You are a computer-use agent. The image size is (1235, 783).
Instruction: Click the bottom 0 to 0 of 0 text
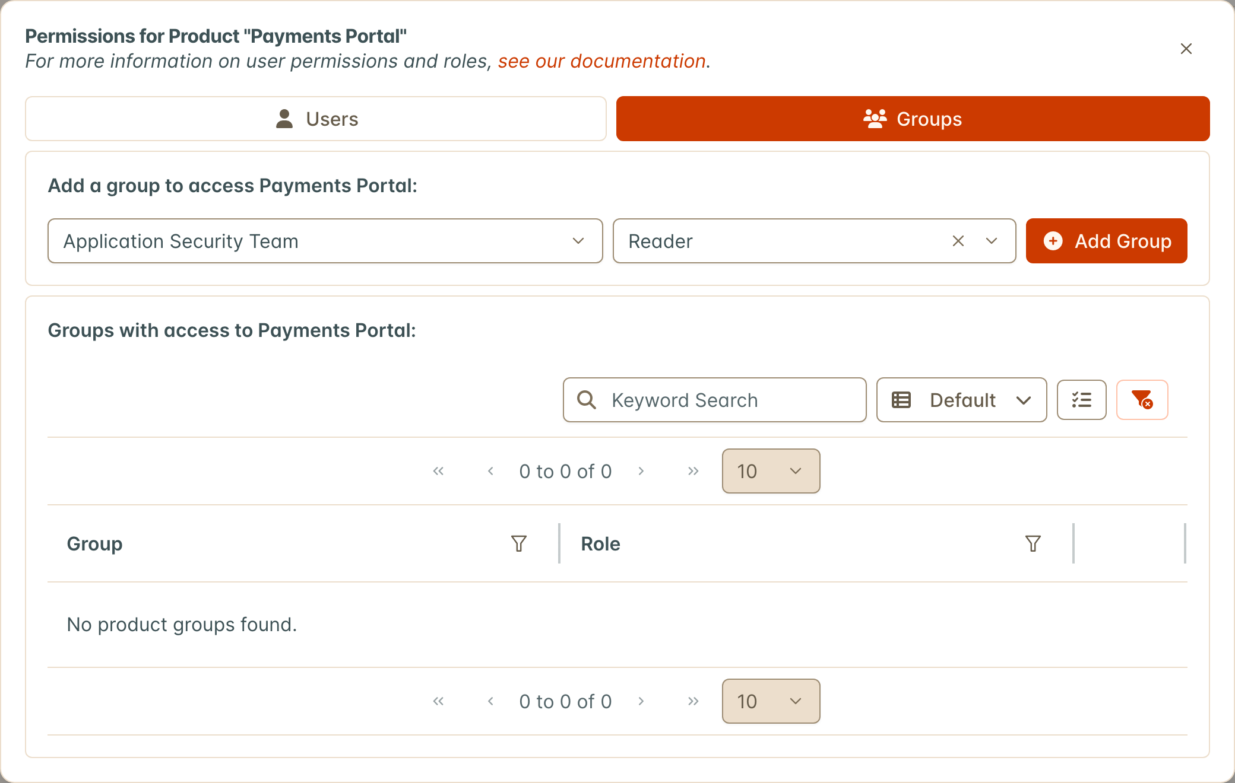565,701
